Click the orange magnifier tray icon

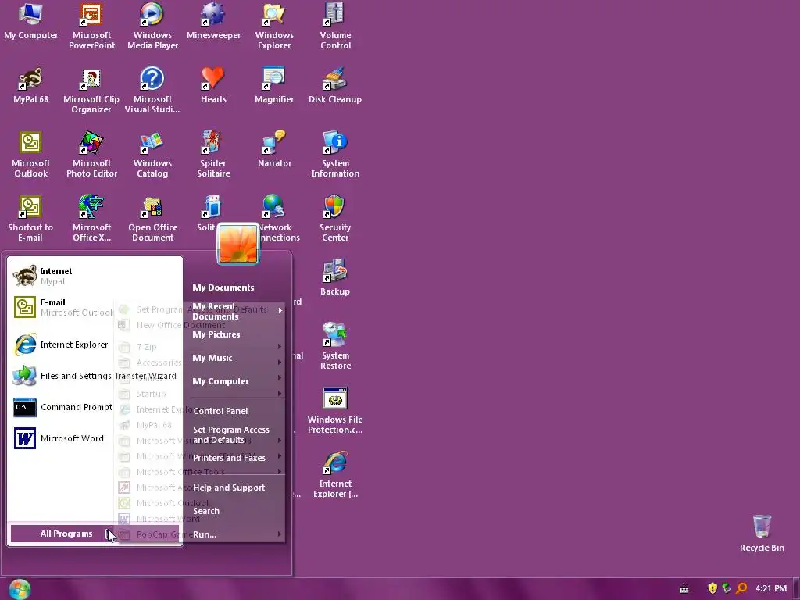click(x=741, y=588)
